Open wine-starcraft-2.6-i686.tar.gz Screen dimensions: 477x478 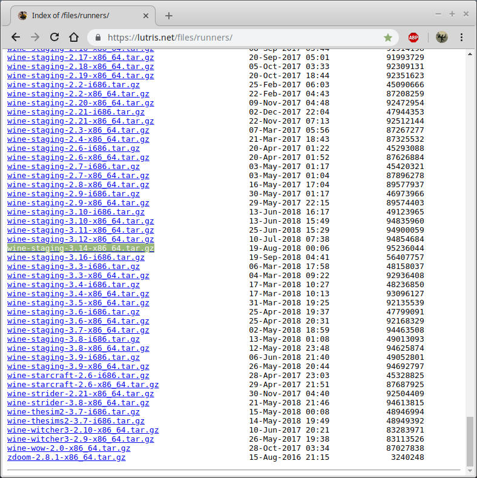coord(78,376)
